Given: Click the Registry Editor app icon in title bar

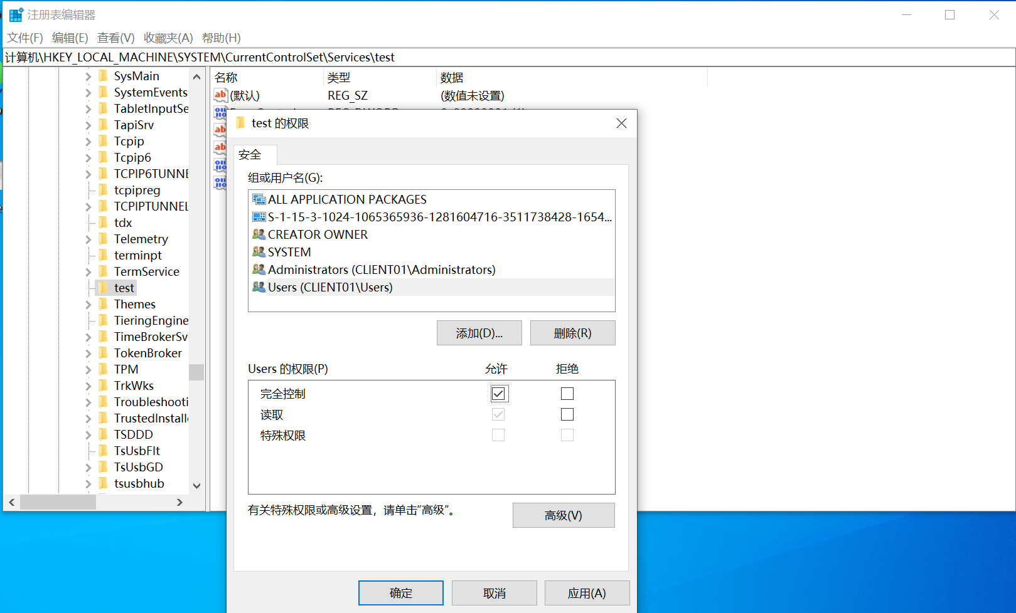Looking at the screenshot, I should tap(16, 14).
